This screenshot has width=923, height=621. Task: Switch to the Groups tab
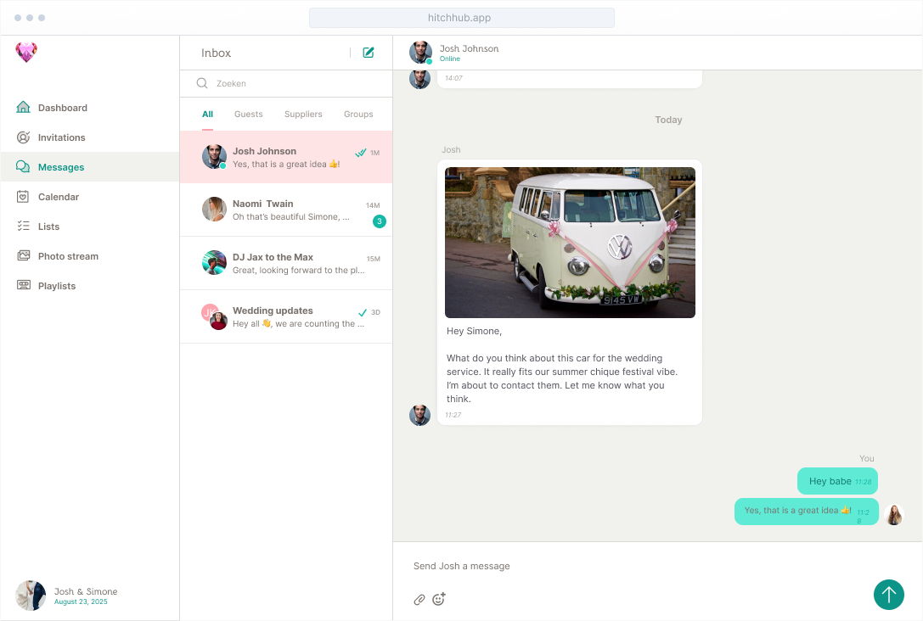[358, 114]
